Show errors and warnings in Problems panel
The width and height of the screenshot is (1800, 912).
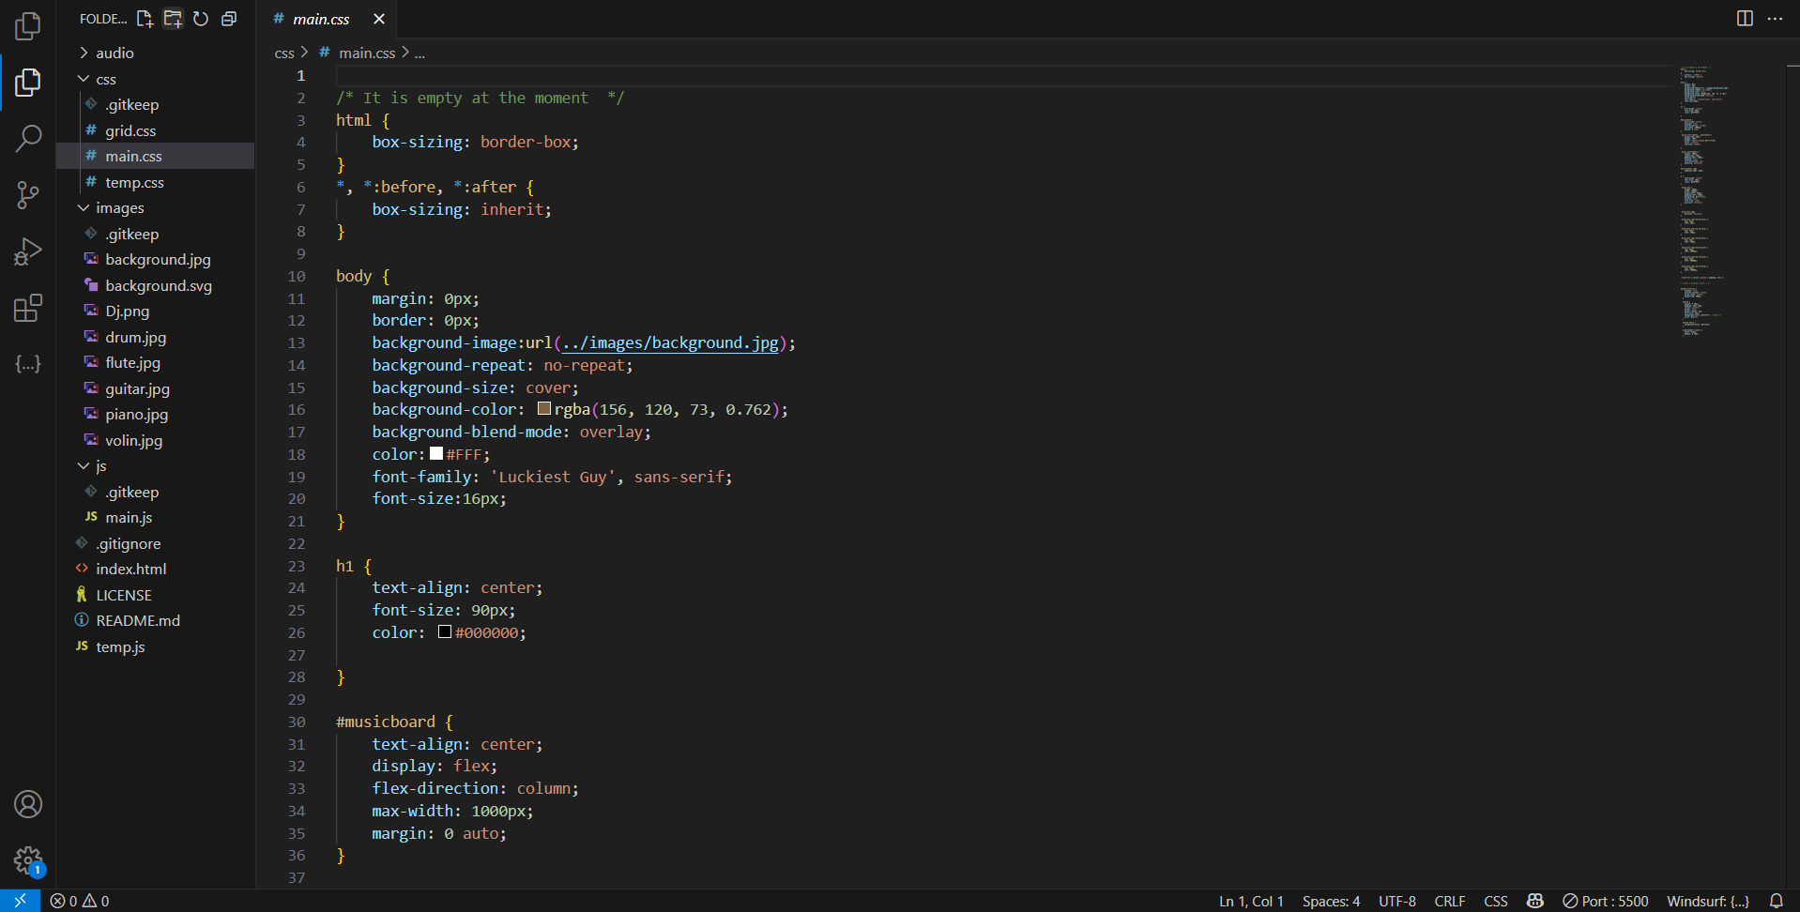[x=80, y=901]
